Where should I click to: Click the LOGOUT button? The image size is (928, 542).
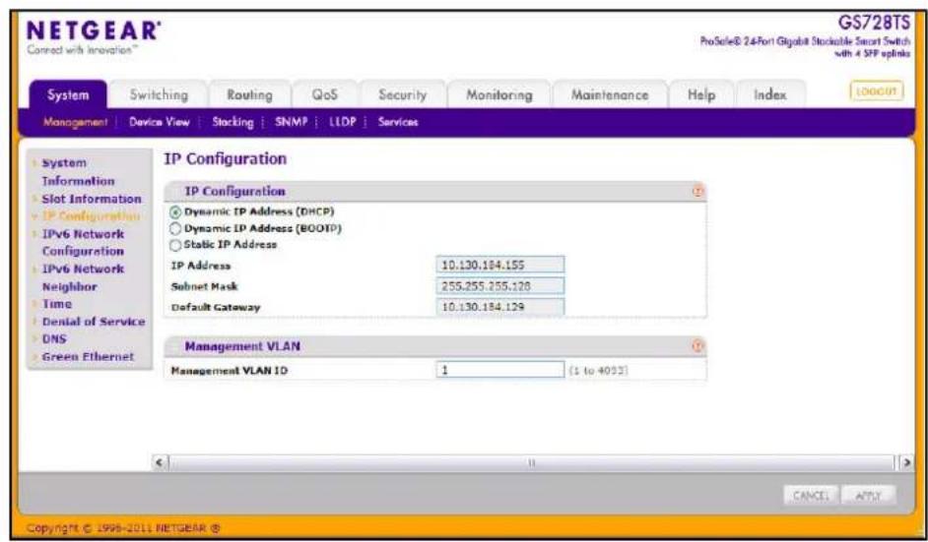(x=877, y=91)
